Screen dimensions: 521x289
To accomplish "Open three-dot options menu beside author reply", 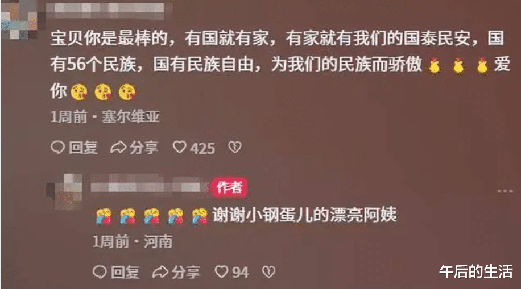I will pos(505,191).
